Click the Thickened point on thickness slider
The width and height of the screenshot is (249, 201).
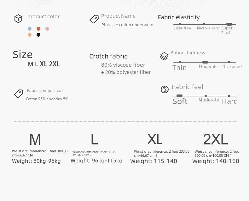coord(229,62)
